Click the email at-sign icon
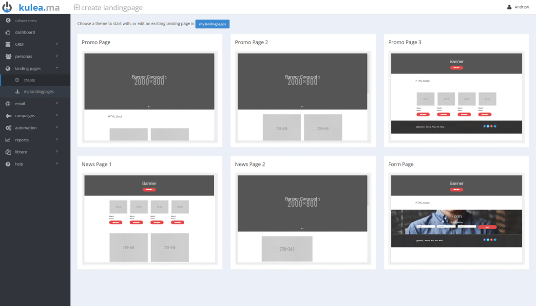The width and height of the screenshot is (536, 306). coord(8,104)
